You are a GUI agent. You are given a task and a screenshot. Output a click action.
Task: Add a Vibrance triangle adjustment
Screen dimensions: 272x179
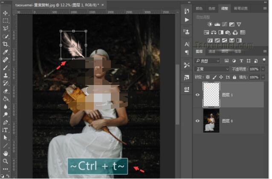click(239, 24)
